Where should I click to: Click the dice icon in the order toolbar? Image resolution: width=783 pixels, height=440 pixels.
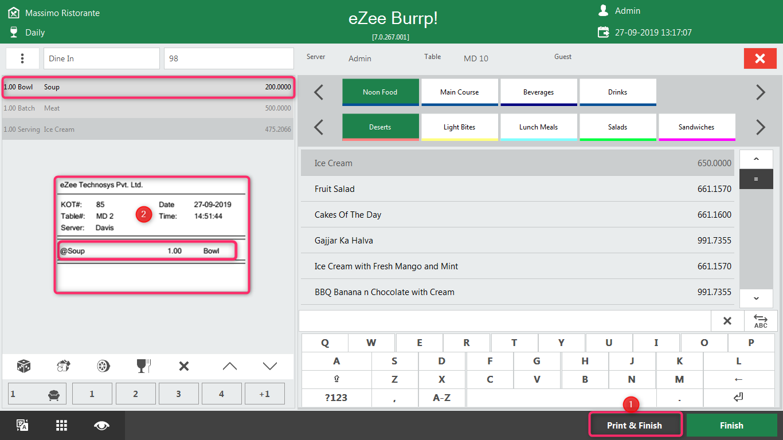24,366
